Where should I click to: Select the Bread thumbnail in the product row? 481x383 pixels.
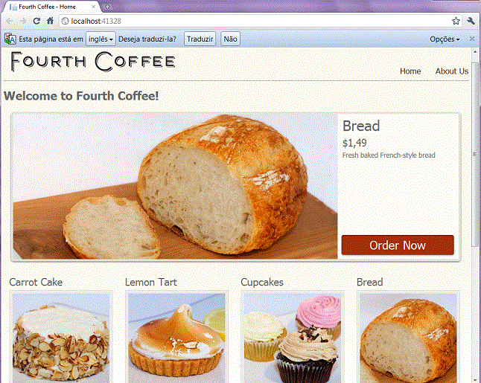[408, 338]
